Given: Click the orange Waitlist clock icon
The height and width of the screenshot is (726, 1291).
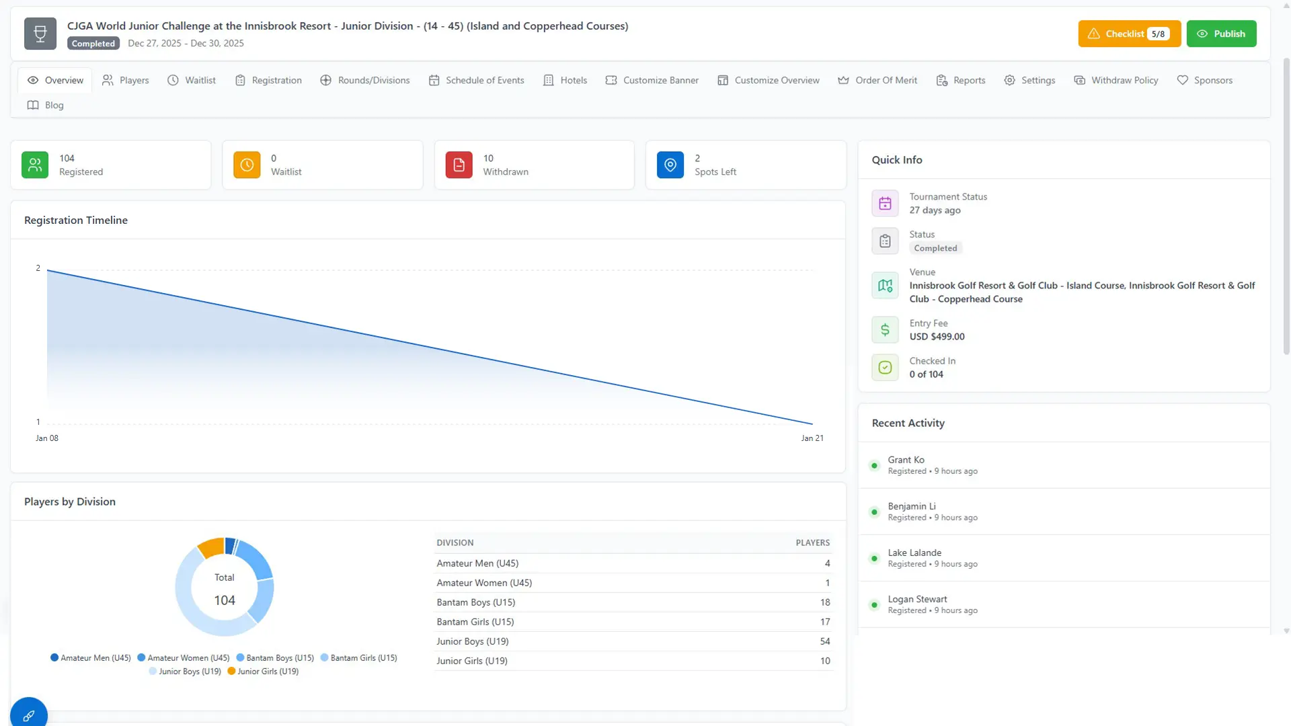Looking at the screenshot, I should pyautogui.click(x=246, y=165).
